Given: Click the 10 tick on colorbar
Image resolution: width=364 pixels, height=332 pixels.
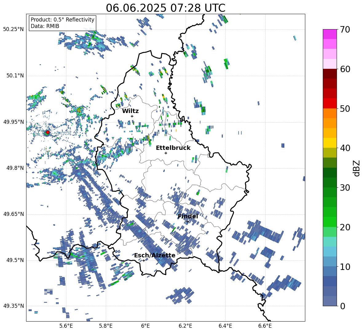Looking at the screenshot, I should pos(345,267).
